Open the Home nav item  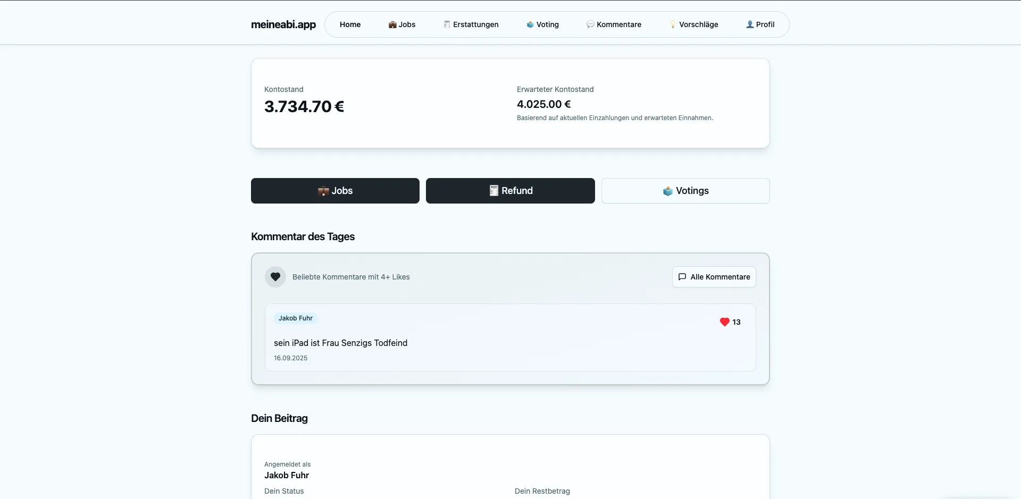[350, 24]
